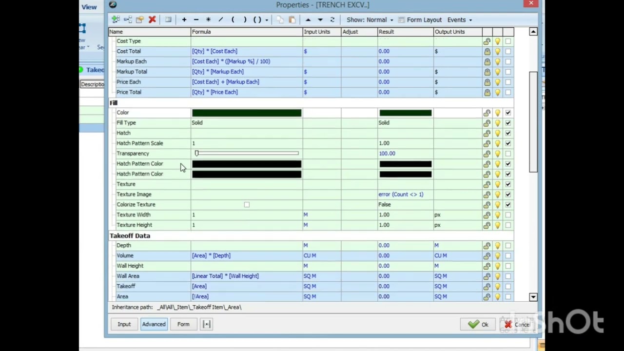624x351 pixels.
Task: Click the Hatch Pattern Scale formula field
Action: point(247,143)
